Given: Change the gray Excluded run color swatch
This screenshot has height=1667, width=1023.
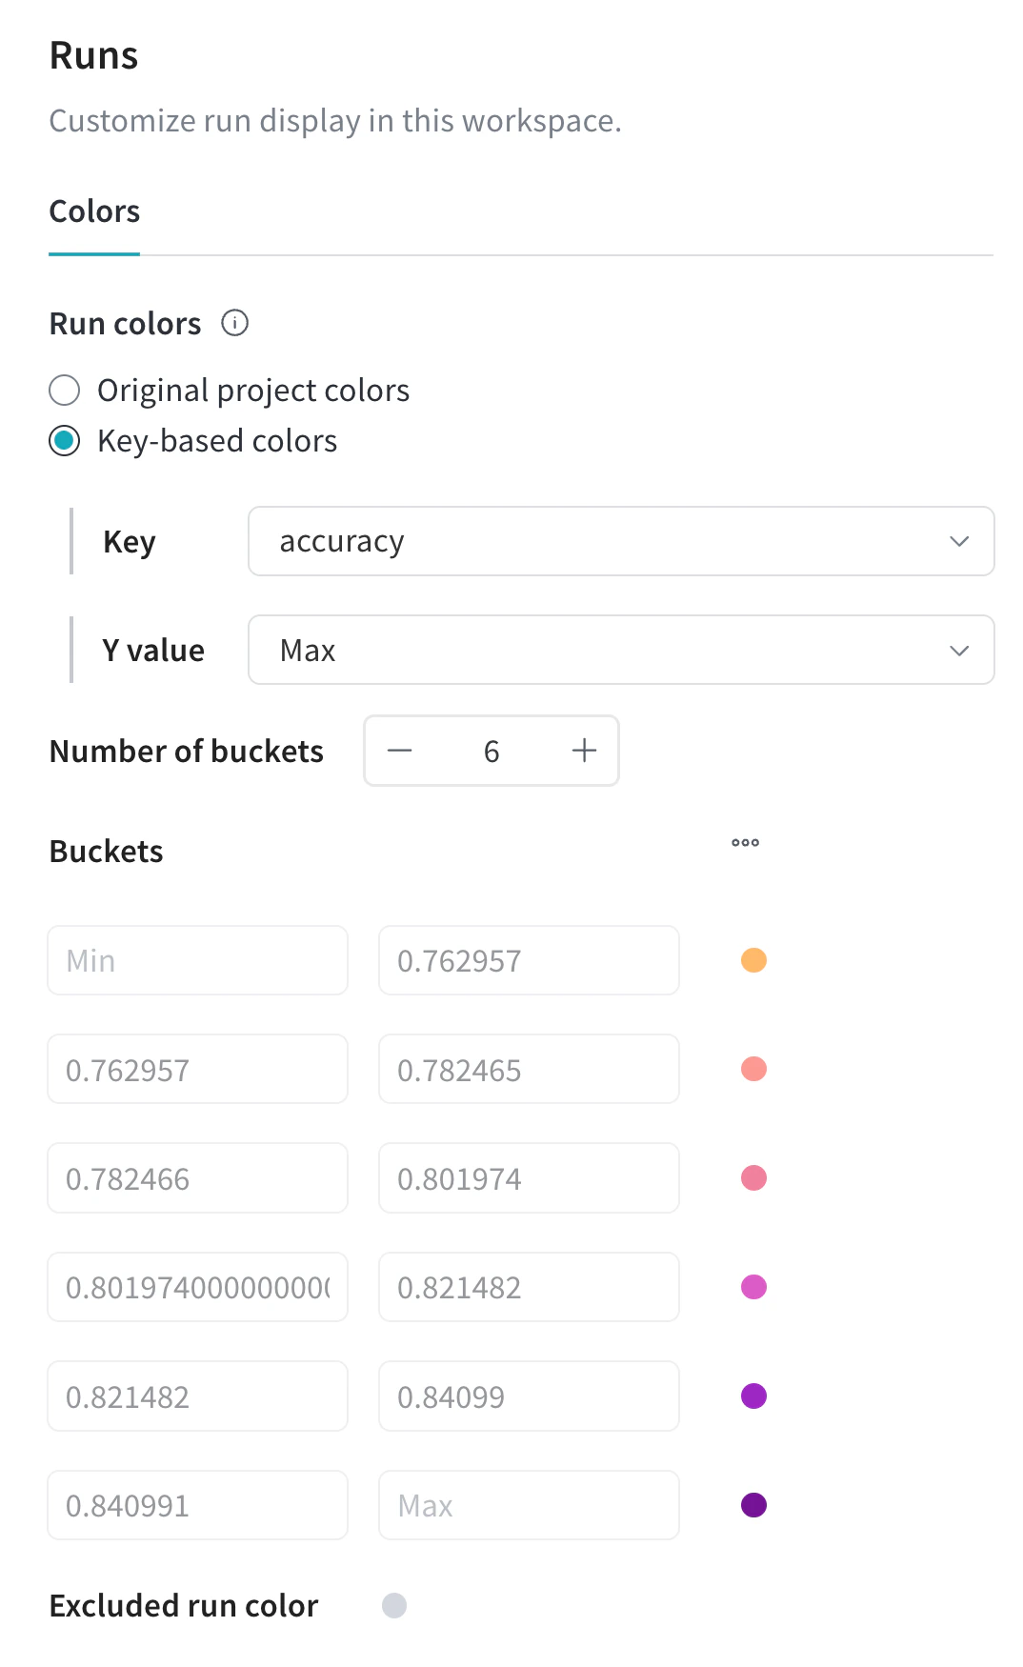Looking at the screenshot, I should tap(394, 1606).
